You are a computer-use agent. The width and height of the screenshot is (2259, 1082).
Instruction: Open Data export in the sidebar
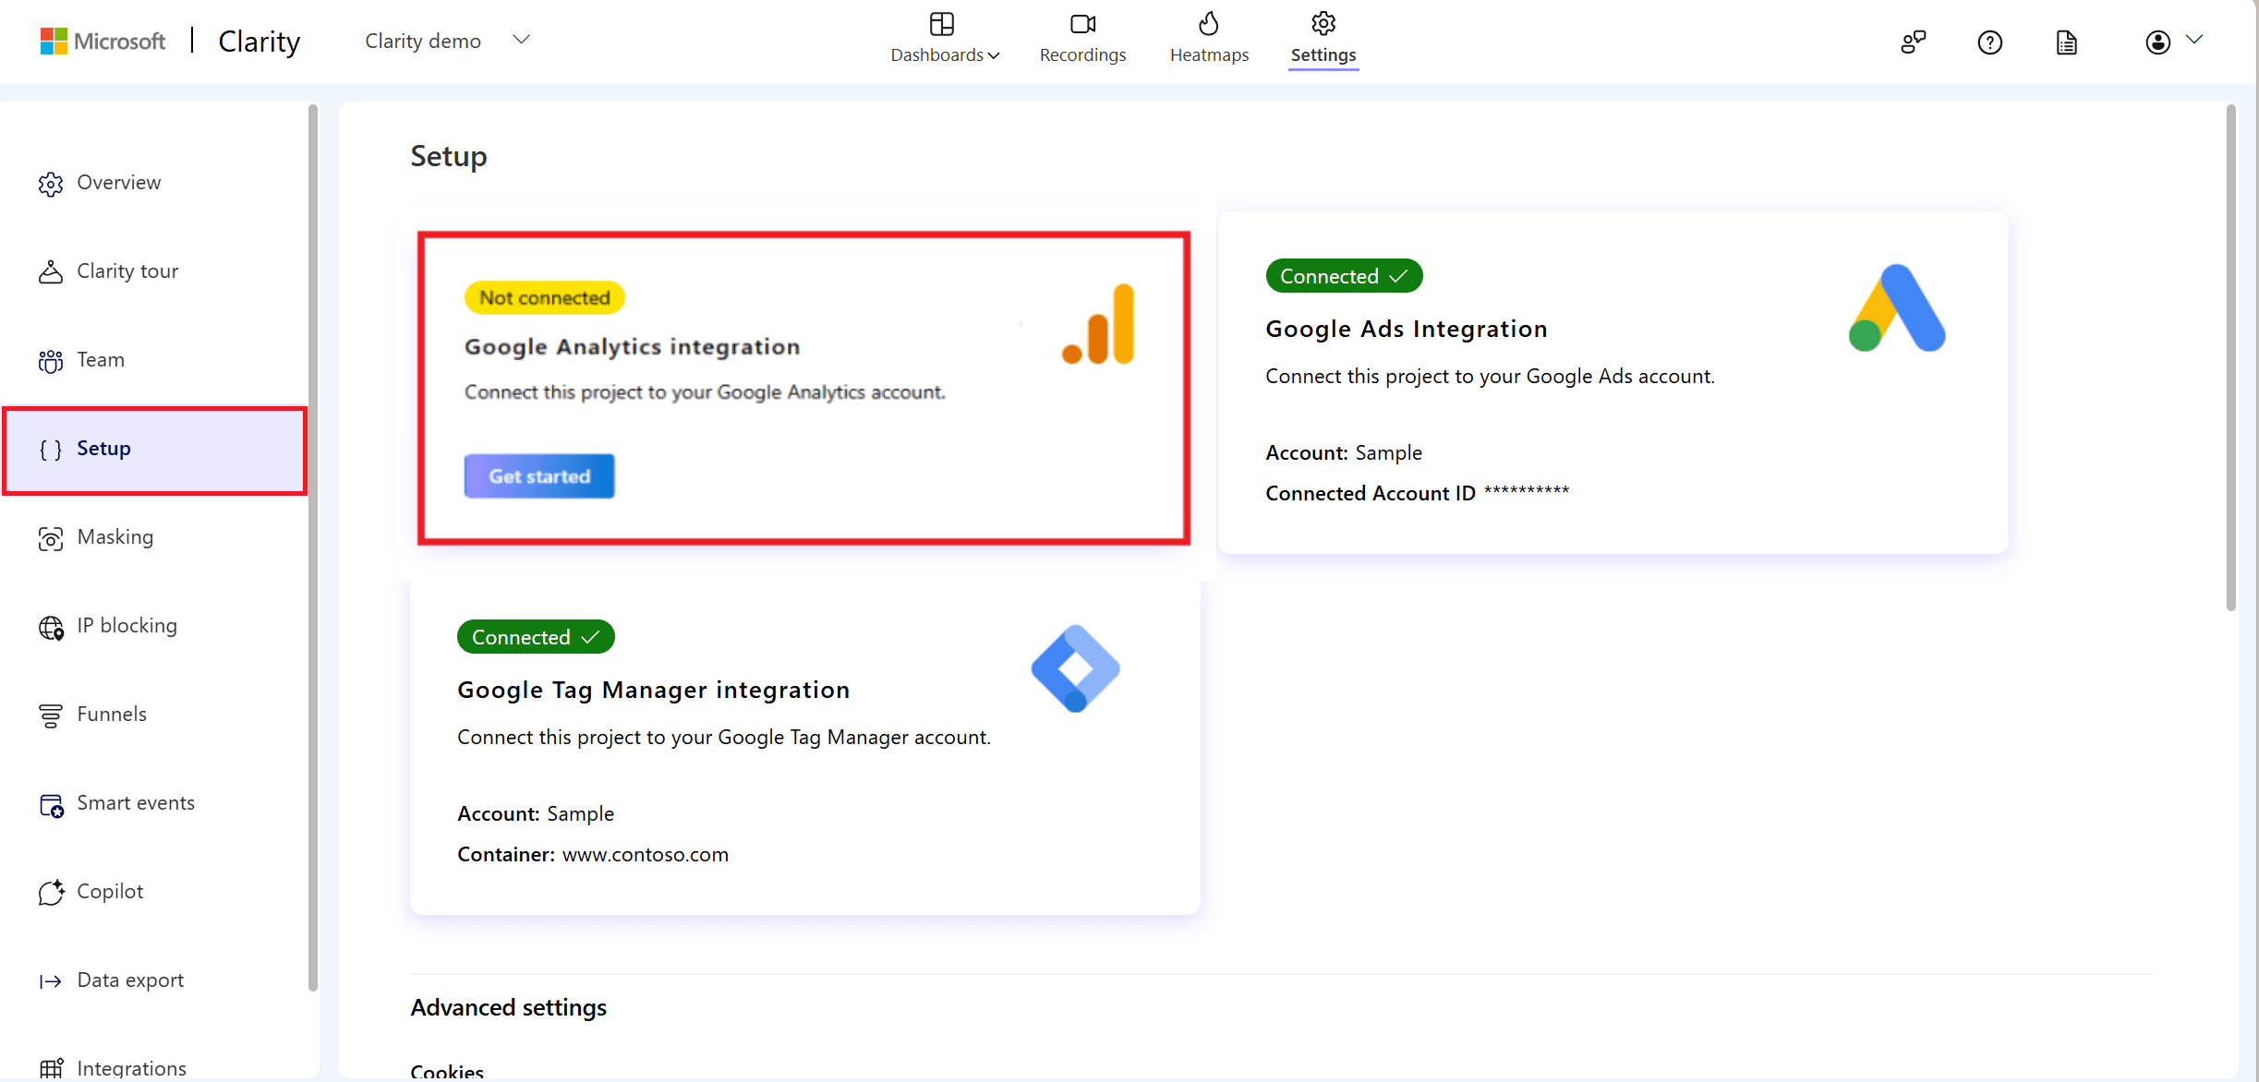(130, 980)
